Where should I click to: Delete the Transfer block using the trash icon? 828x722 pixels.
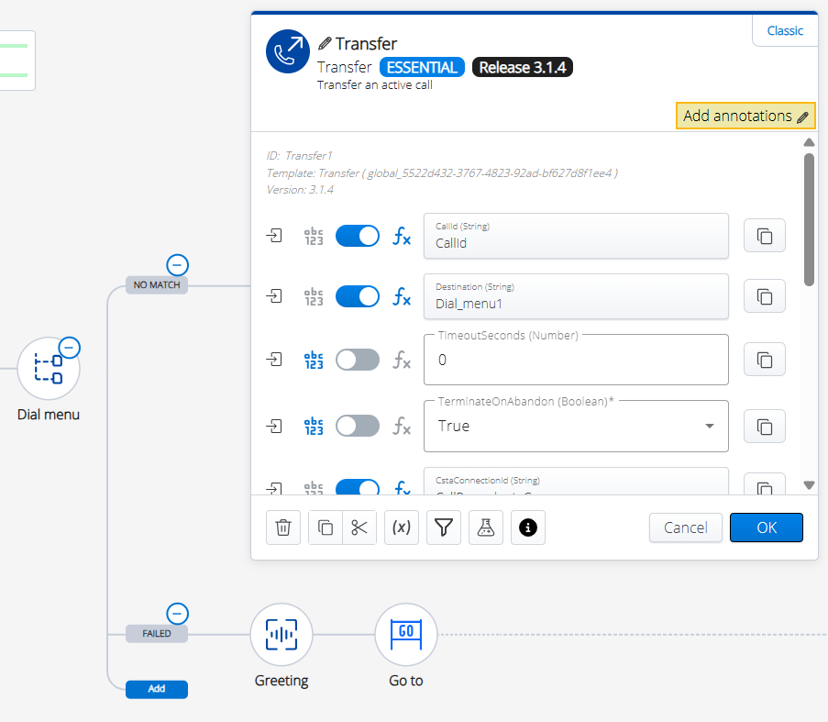pyautogui.click(x=283, y=528)
